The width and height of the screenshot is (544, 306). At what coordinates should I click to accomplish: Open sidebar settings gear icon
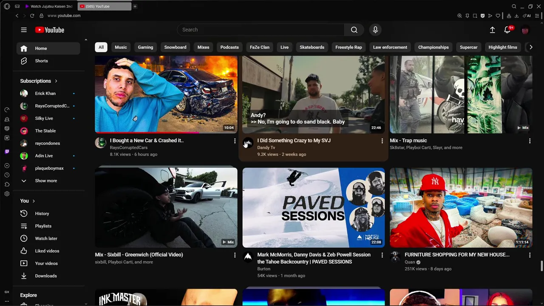(x=7, y=194)
